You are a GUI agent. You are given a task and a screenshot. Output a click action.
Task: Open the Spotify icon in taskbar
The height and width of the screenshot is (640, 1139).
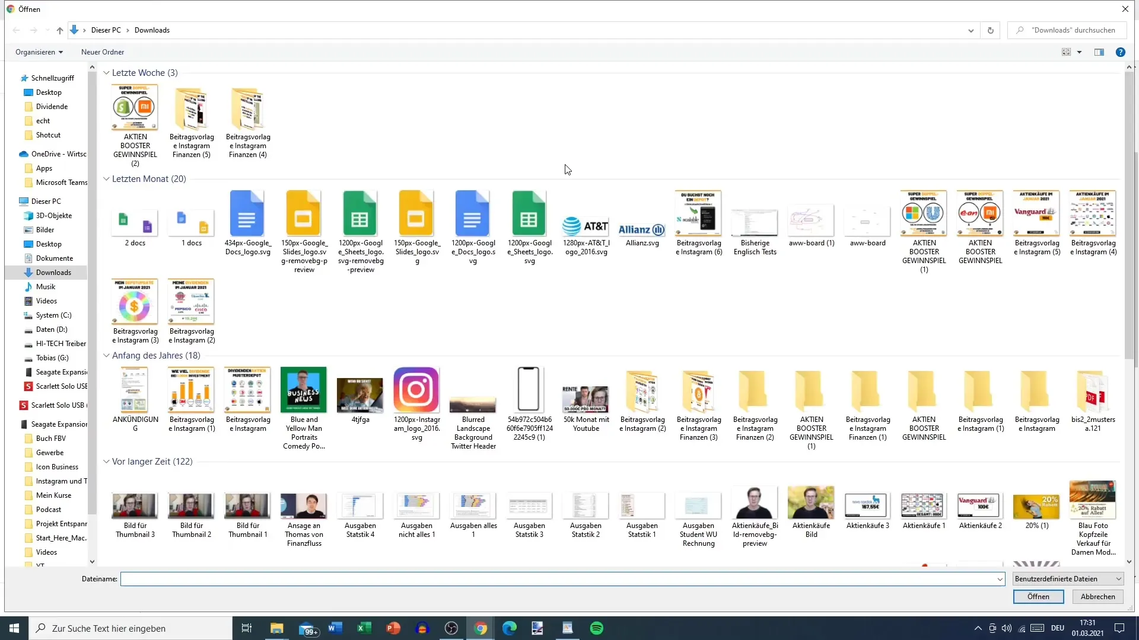pos(597,628)
